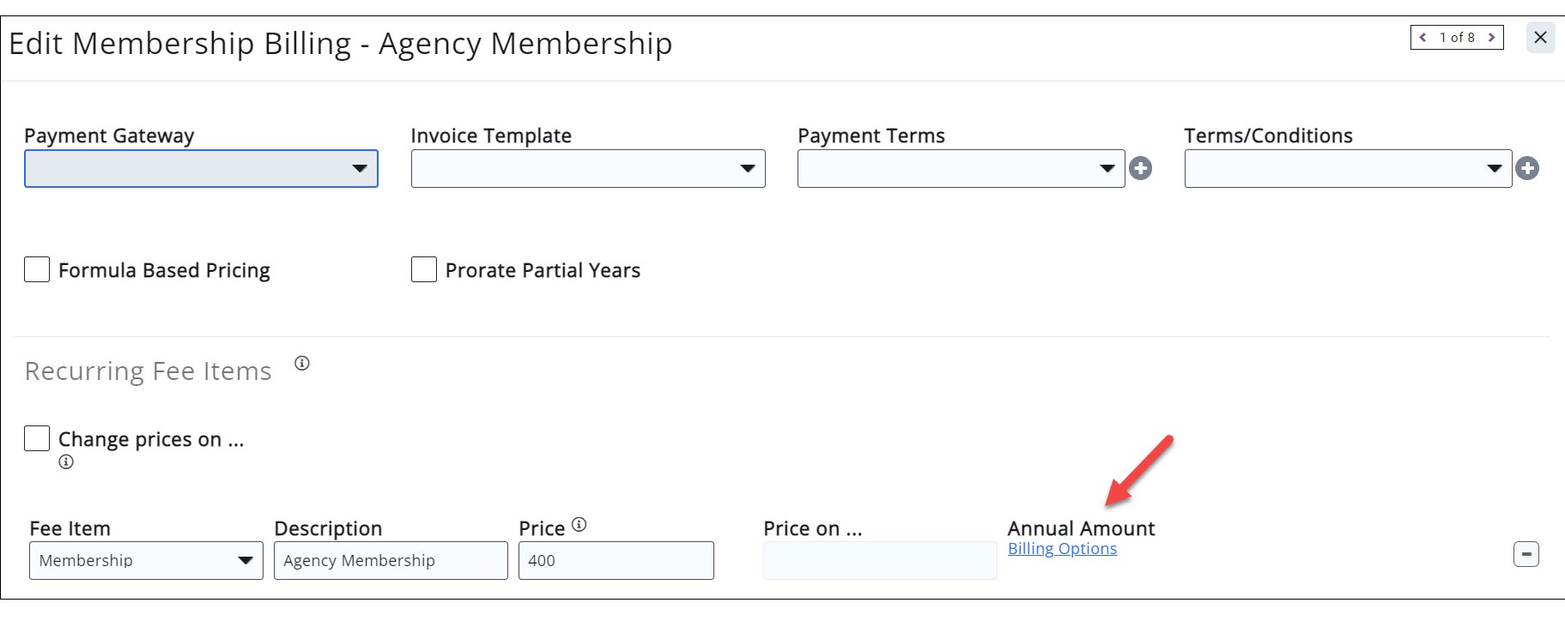1565x621 pixels.
Task: Click inside the Price field showing 400
Action: click(x=614, y=560)
